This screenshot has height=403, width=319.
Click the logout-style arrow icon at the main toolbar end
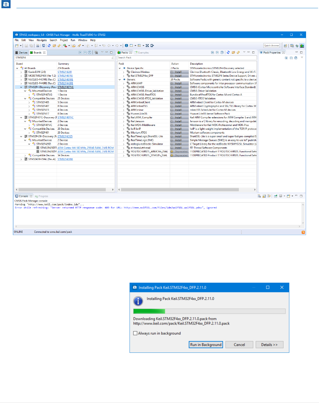tap(152, 45)
